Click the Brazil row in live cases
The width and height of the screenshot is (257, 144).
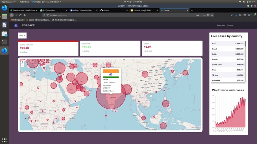click(228, 49)
